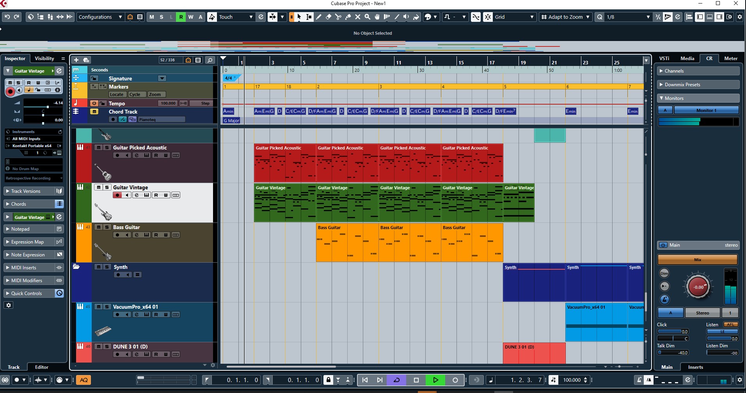Toggle global Read automation R button
The width and height of the screenshot is (746, 393).
point(181,17)
